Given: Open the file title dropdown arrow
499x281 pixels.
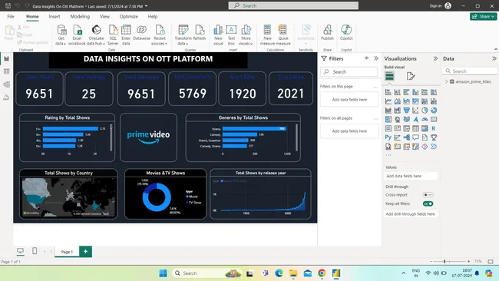Looking at the screenshot, I should coord(147,6).
